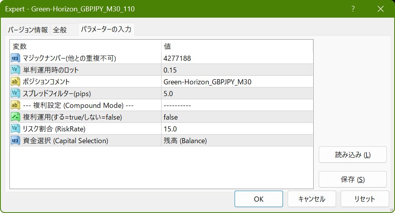Click the help question mark button

pyautogui.click(x=353, y=9)
